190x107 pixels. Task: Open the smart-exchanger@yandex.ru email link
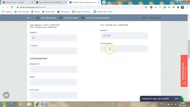pyautogui.click(x=98, y=18)
